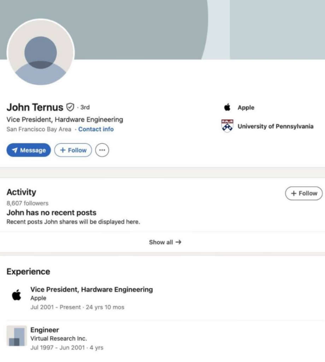Click the 8,607 followers count

(x=28, y=203)
